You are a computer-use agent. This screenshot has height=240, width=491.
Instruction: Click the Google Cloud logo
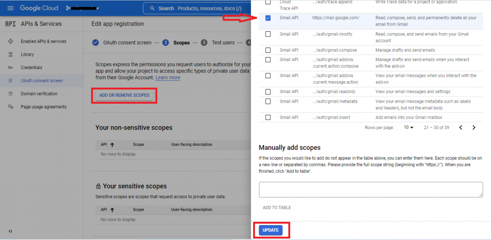(x=39, y=8)
